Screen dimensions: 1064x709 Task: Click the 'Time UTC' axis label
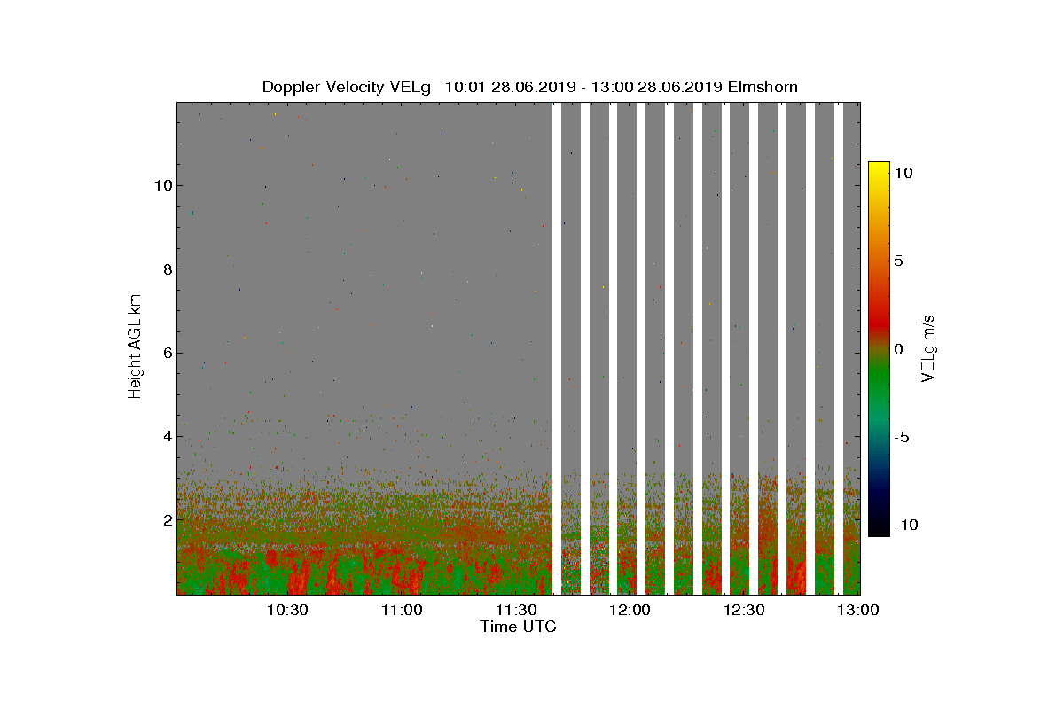coord(519,627)
